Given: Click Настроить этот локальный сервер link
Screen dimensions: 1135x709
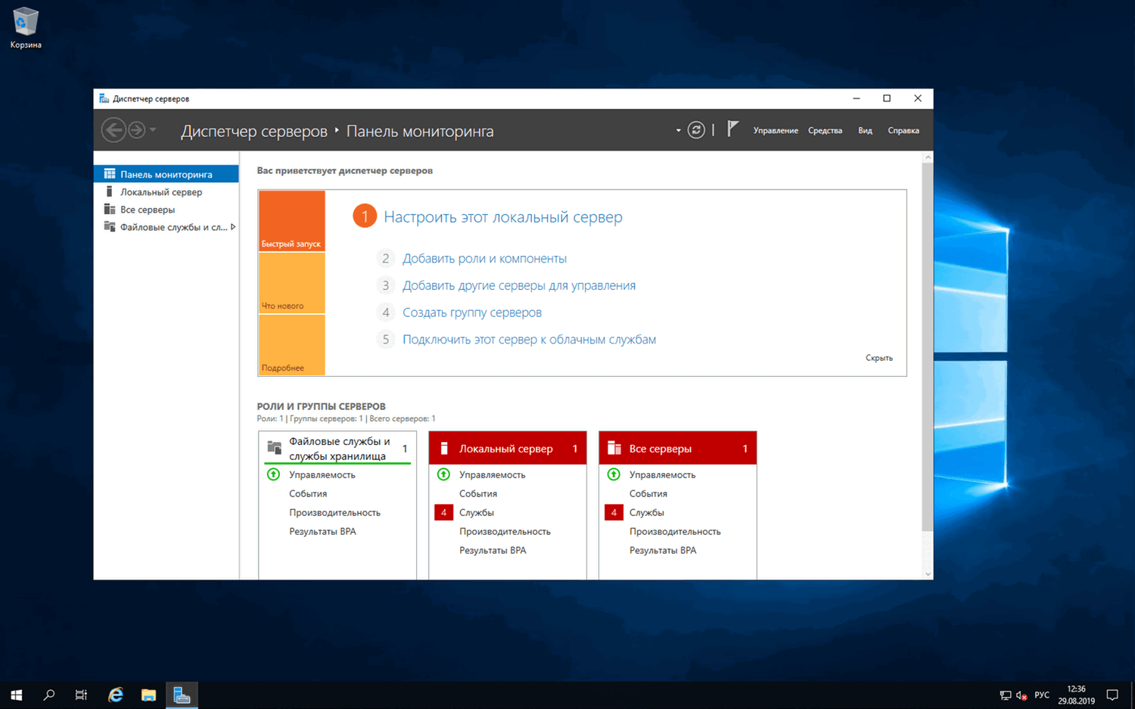Looking at the screenshot, I should [503, 217].
